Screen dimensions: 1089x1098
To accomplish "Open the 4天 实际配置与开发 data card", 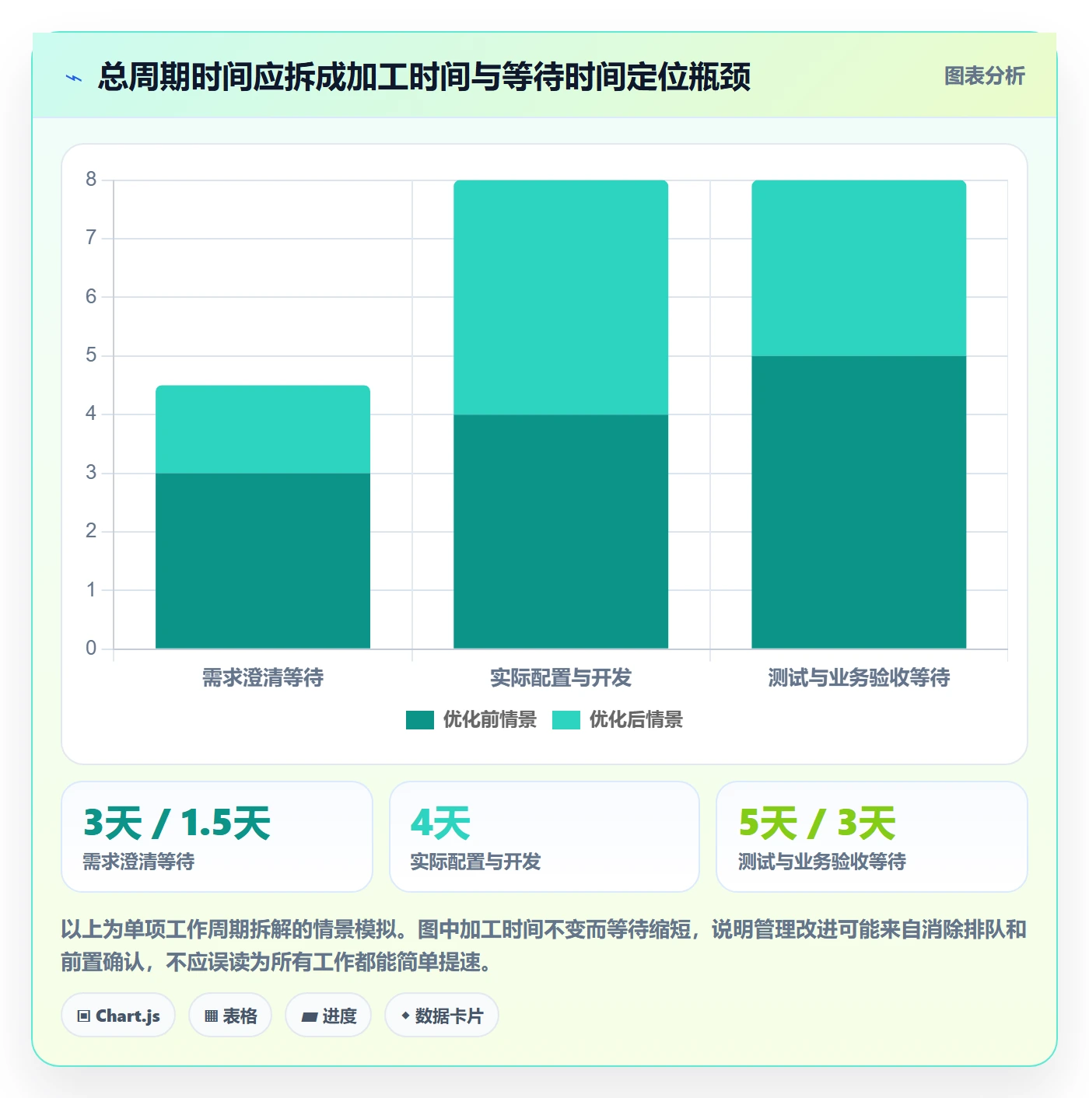I will pyautogui.click(x=544, y=837).
